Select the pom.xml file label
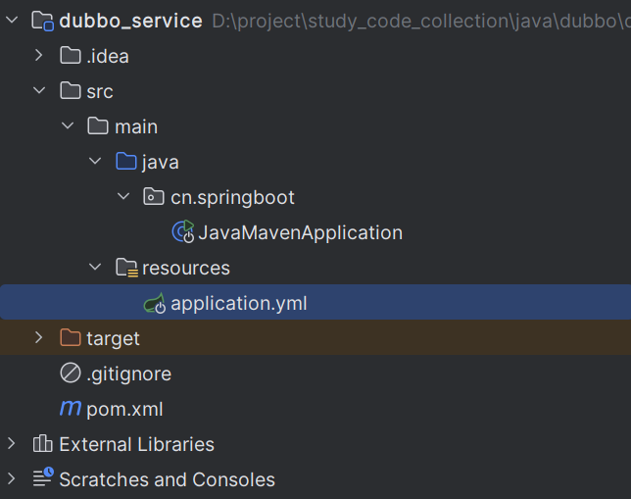Screen dimensions: 631x499 click(x=124, y=409)
